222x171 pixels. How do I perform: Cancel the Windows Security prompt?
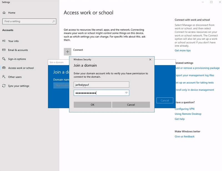click(x=131, y=105)
